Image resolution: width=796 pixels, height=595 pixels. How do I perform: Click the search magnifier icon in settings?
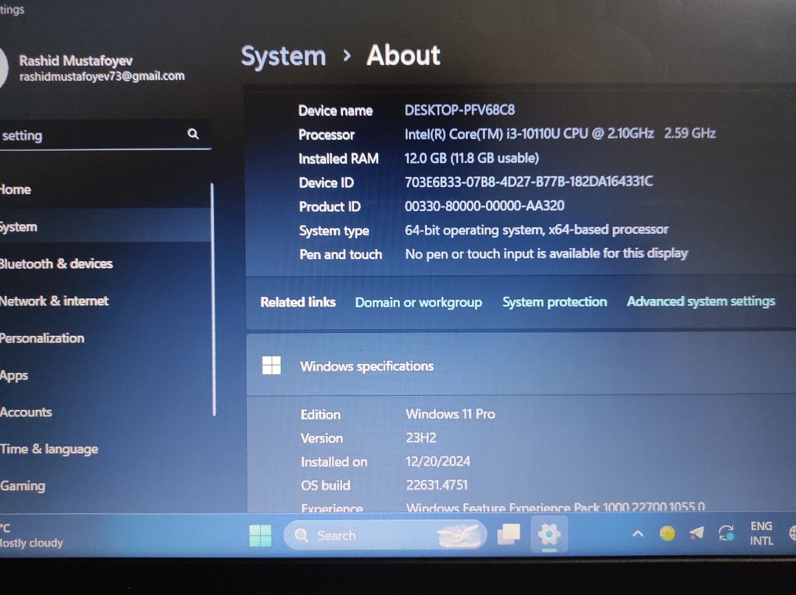tap(193, 134)
